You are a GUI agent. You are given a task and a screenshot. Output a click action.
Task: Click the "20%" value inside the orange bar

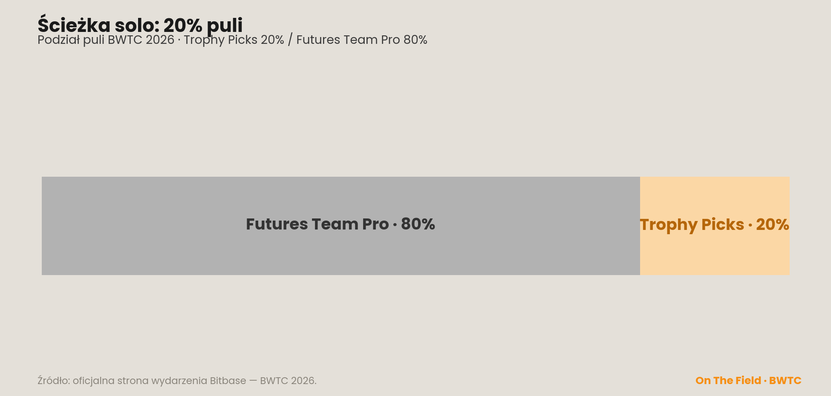pos(773,224)
